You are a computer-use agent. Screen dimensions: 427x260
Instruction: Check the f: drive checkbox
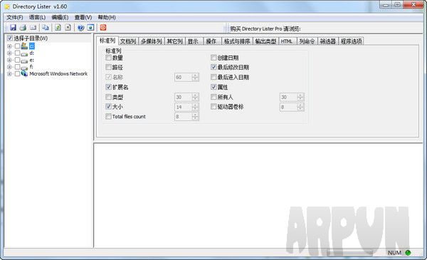pyautogui.click(x=17, y=67)
